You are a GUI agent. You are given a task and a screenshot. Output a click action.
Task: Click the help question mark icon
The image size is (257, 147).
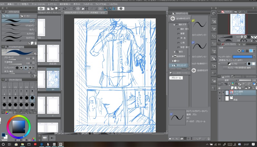point(121,8)
